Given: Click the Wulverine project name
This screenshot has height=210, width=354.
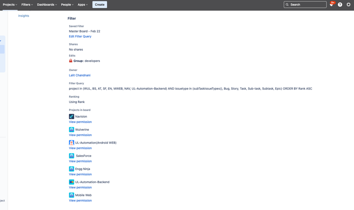Looking at the screenshot, I should coord(82,130).
